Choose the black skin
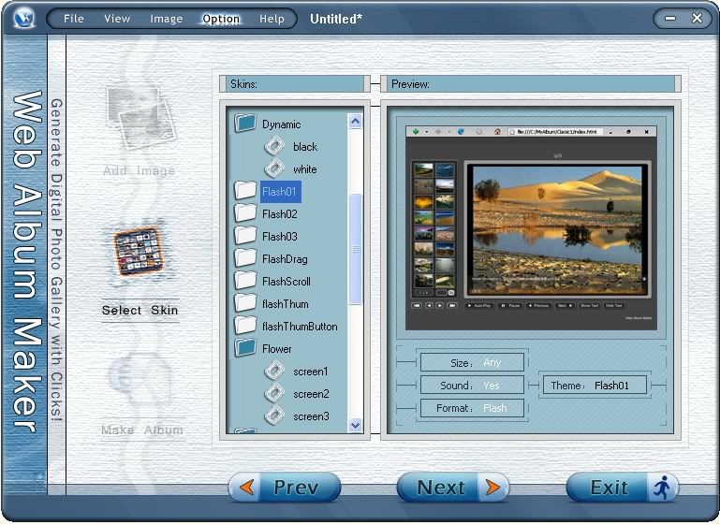 [x=305, y=147]
